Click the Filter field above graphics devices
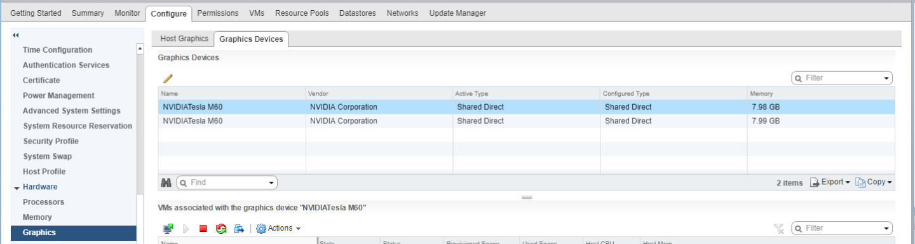 (841, 78)
